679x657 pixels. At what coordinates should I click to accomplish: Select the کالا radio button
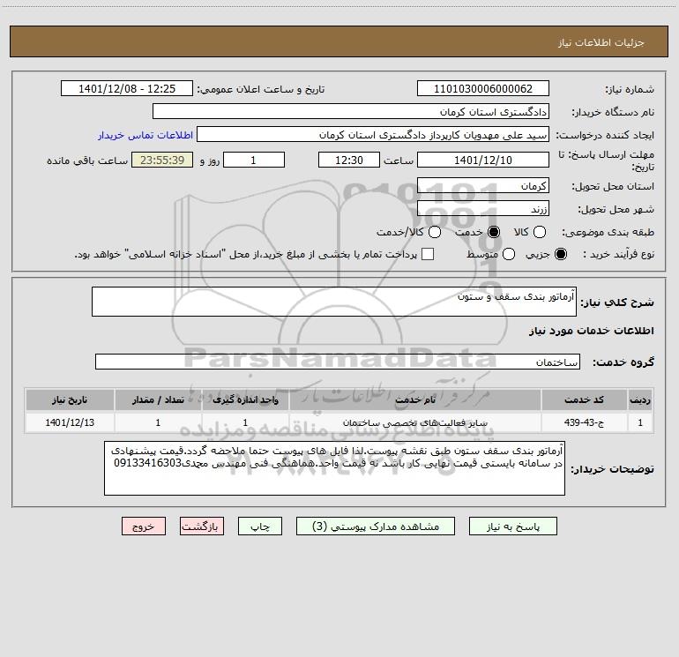coord(540,232)
